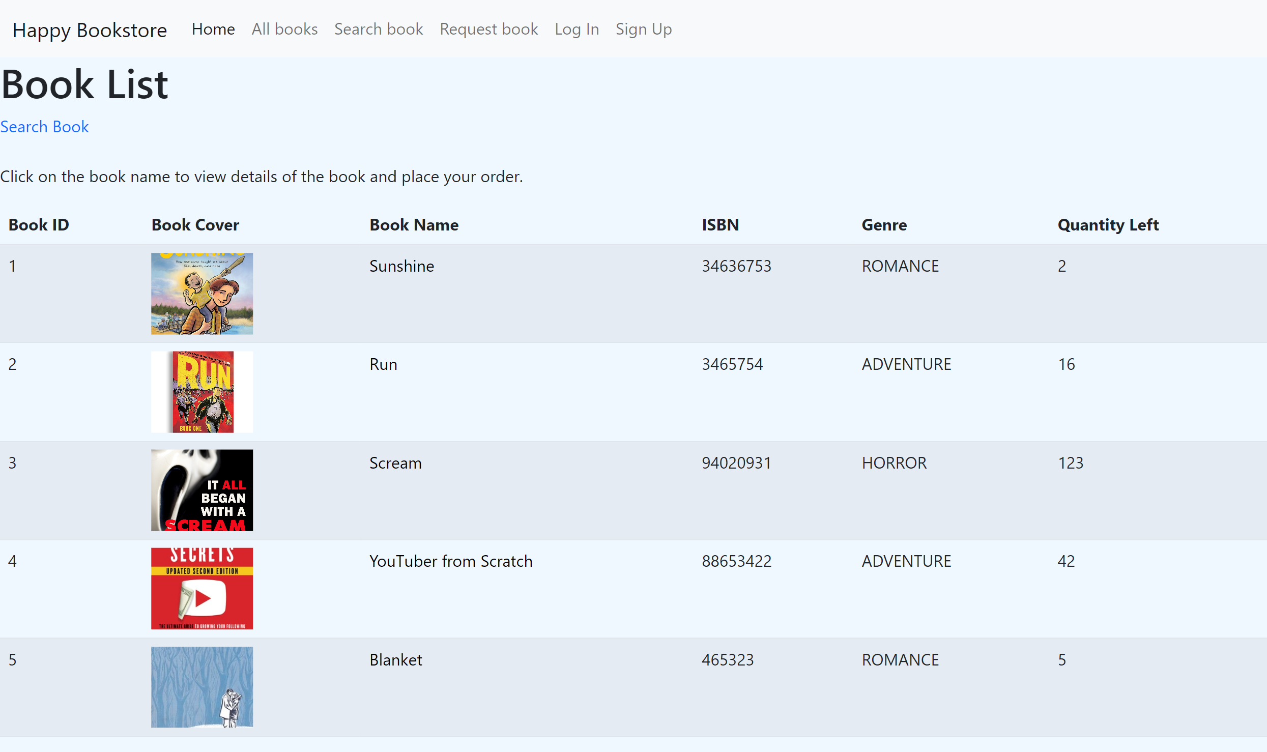Open Request book page from navbar
Image resolution: width=1267 pixels, height=752 pixels.
click(x=488, y=30)
